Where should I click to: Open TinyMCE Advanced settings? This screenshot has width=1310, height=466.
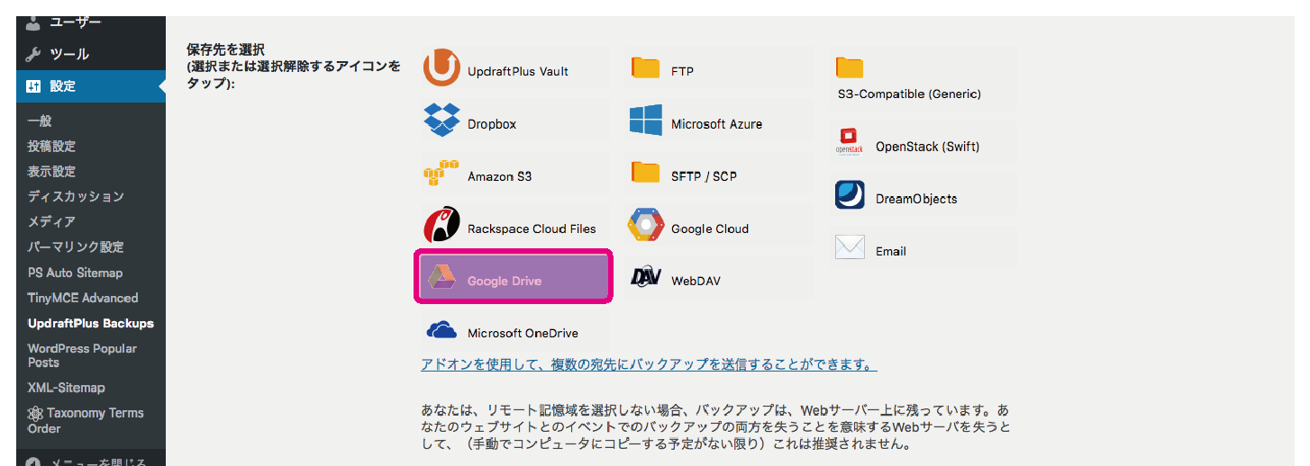point(83,298)
